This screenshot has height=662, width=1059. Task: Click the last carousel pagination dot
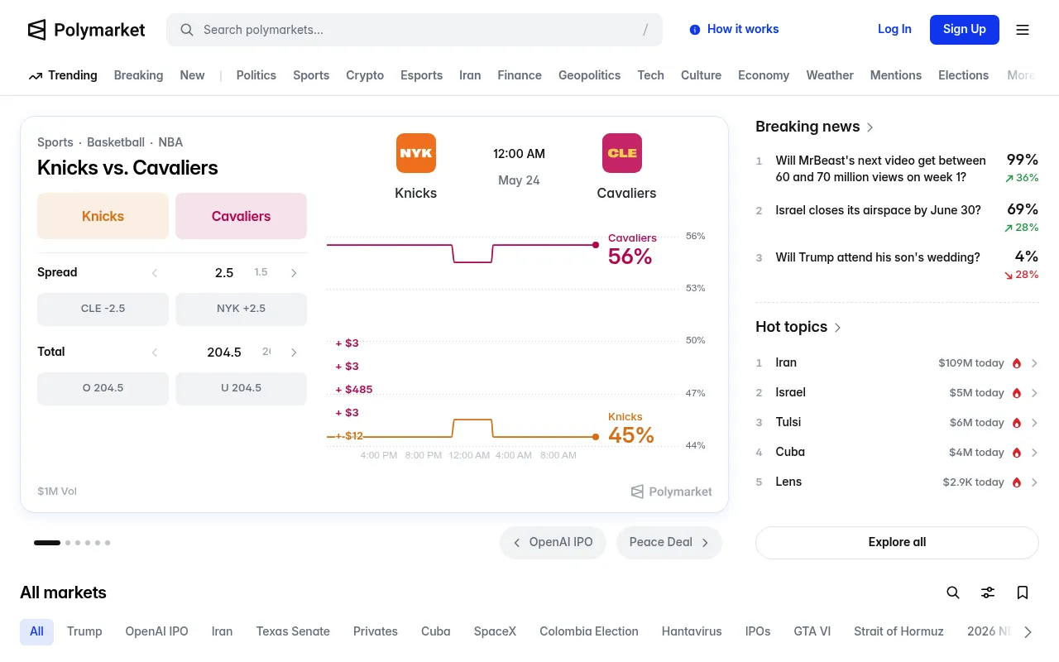tap(108, 543)
